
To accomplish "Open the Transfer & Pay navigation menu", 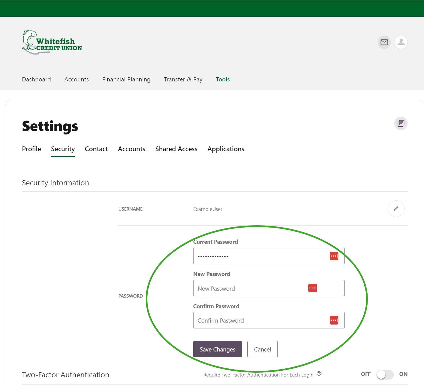I will pyautogui.click(x=183, y=79).
